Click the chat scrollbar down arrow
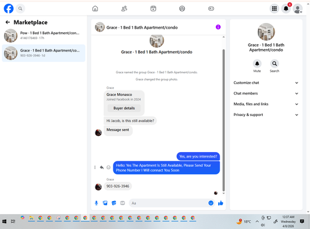Viewport: 310px width, 229px height. point(223,193)
